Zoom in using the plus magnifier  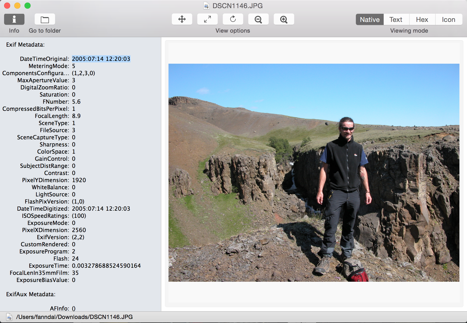pos(284,19)
